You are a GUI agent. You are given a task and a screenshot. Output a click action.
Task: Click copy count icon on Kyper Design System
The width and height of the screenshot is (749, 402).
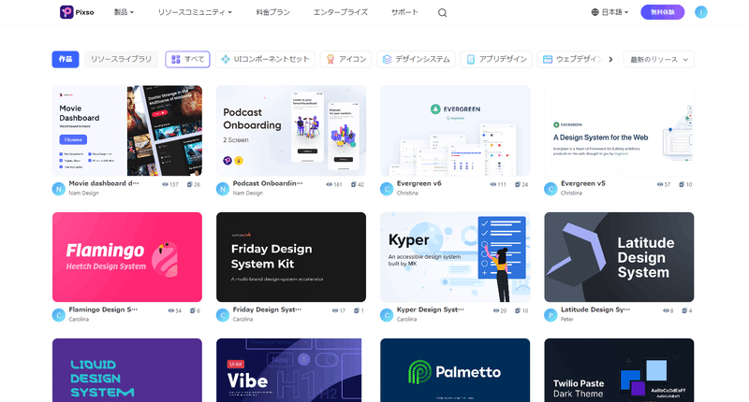click(x=518, y=310)
